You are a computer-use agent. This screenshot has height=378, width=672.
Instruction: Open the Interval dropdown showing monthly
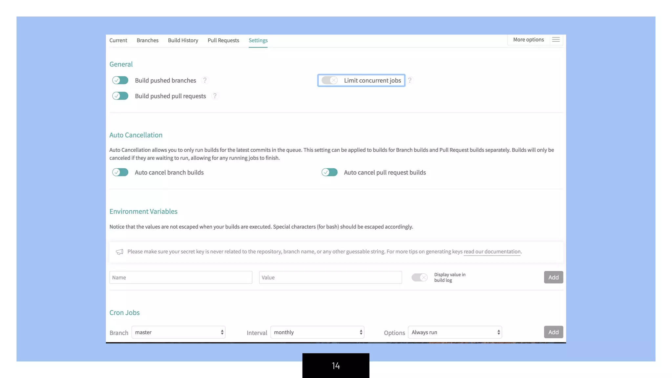pyautogui.click(x=317, y=332)
